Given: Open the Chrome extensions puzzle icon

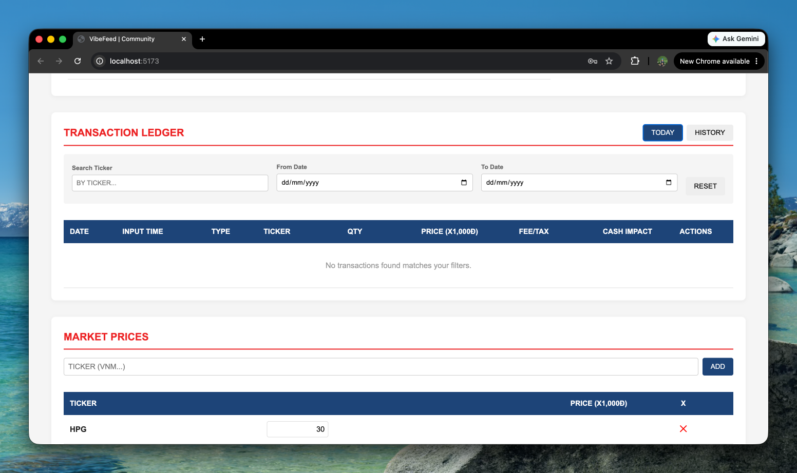Looking at the screenshot, I should coord(635,61).
